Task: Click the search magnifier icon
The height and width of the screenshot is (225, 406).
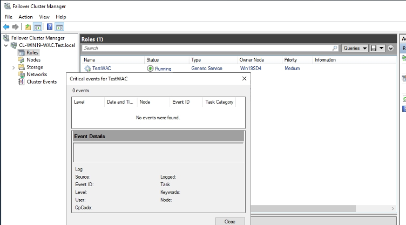Action: 335,48
